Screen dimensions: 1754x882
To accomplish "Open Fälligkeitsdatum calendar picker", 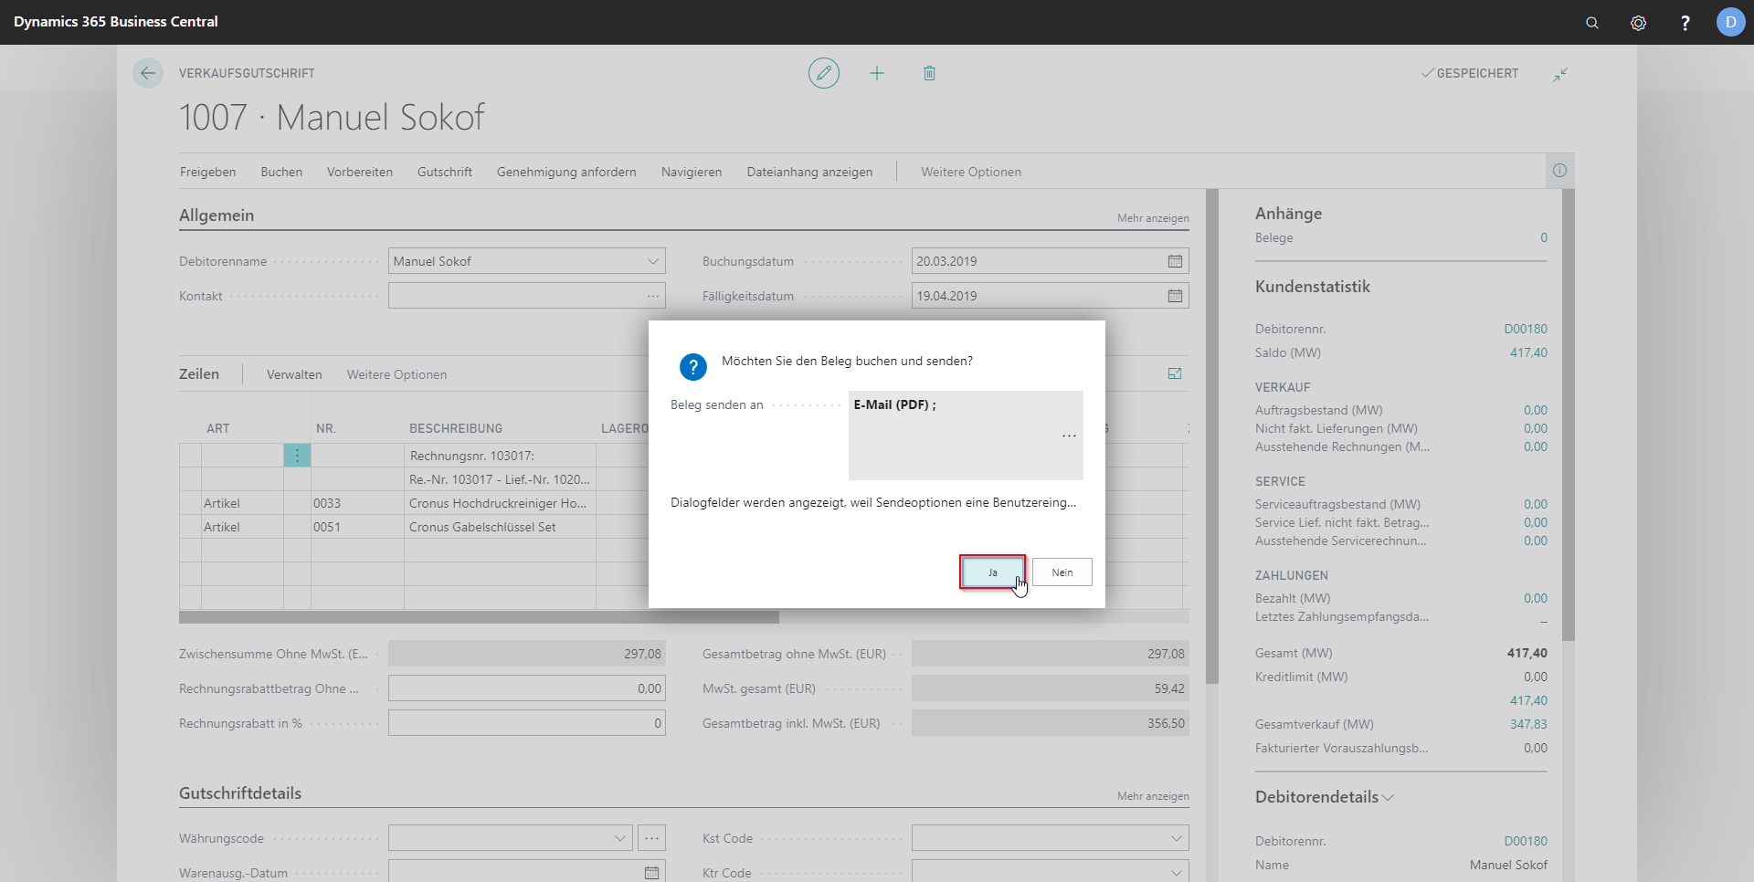I will (x=1175, y=296).
